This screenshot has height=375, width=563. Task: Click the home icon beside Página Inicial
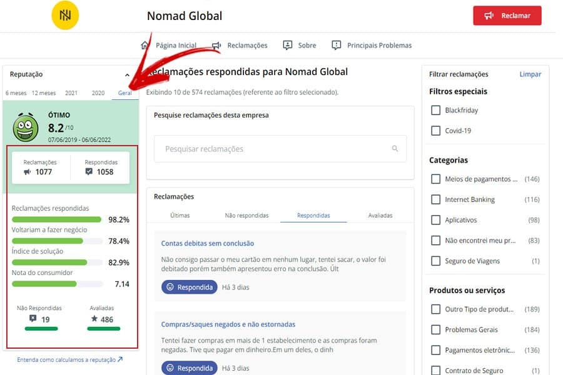[x=145, y=45]
